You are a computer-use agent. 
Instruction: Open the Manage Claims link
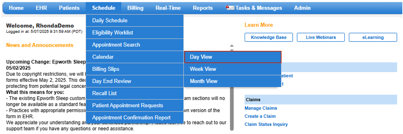point(261,108)
